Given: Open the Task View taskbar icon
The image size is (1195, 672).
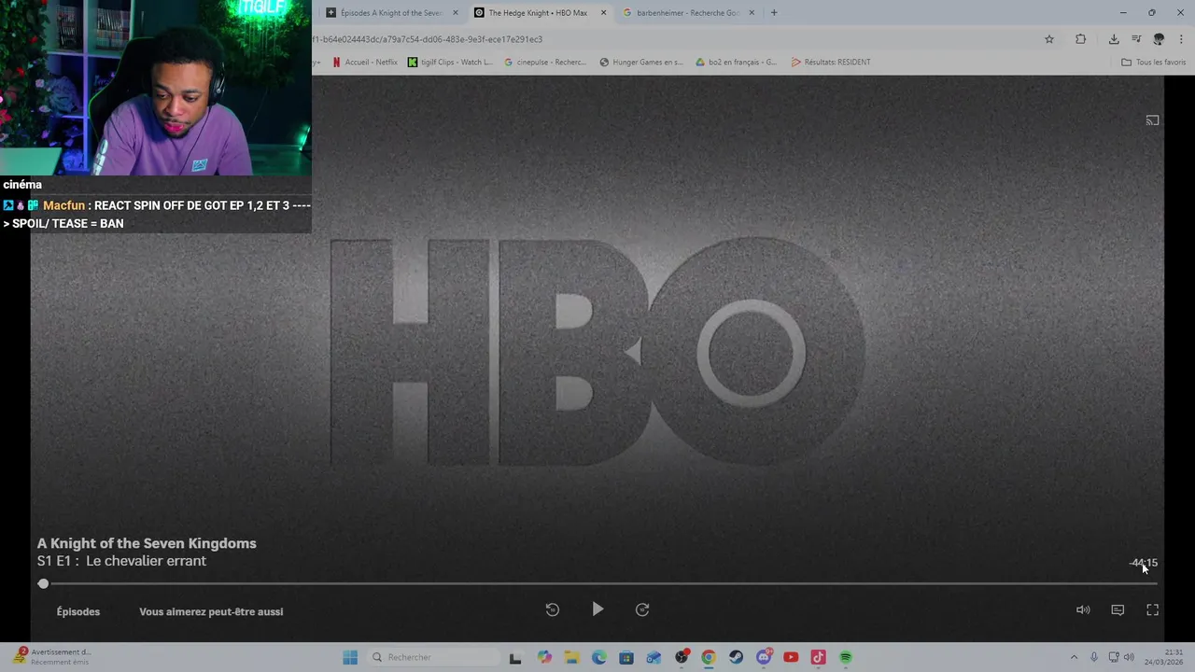Looking at the screenshot, I should 515,657.
